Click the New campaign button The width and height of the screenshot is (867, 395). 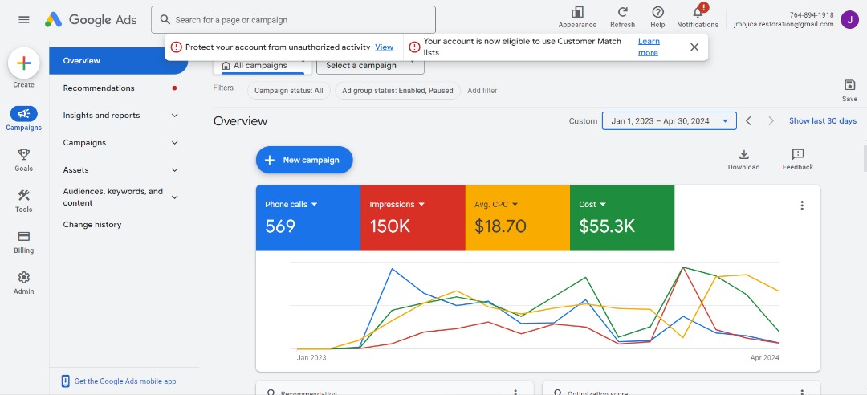coord(304,160)
